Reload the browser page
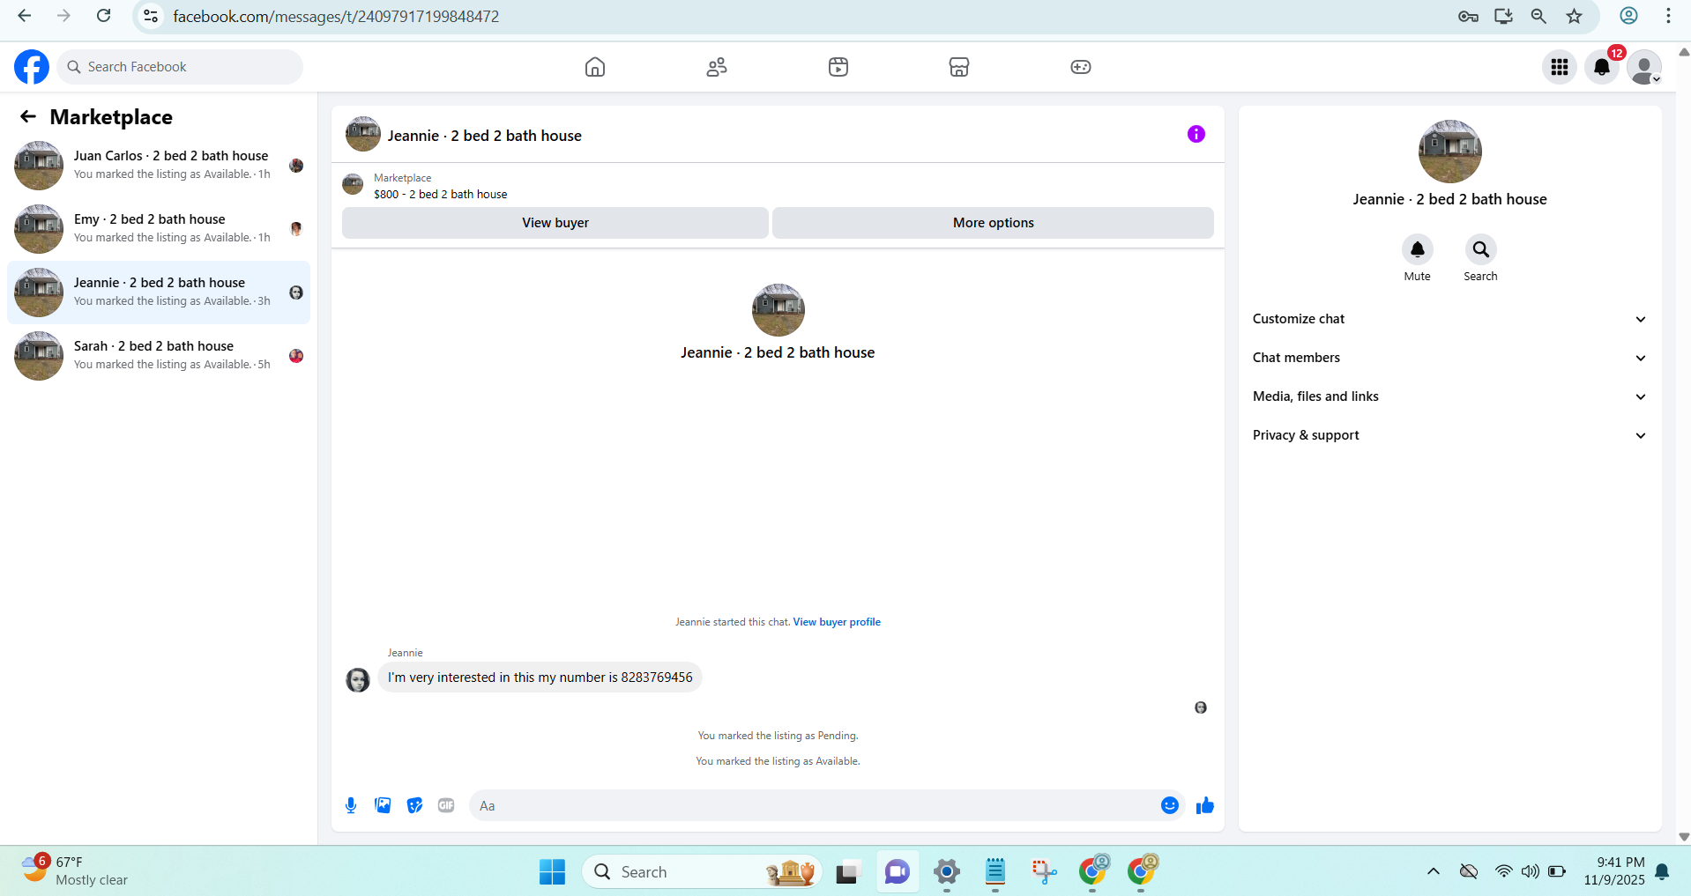The image size is (1691, 896). [103, 16]
